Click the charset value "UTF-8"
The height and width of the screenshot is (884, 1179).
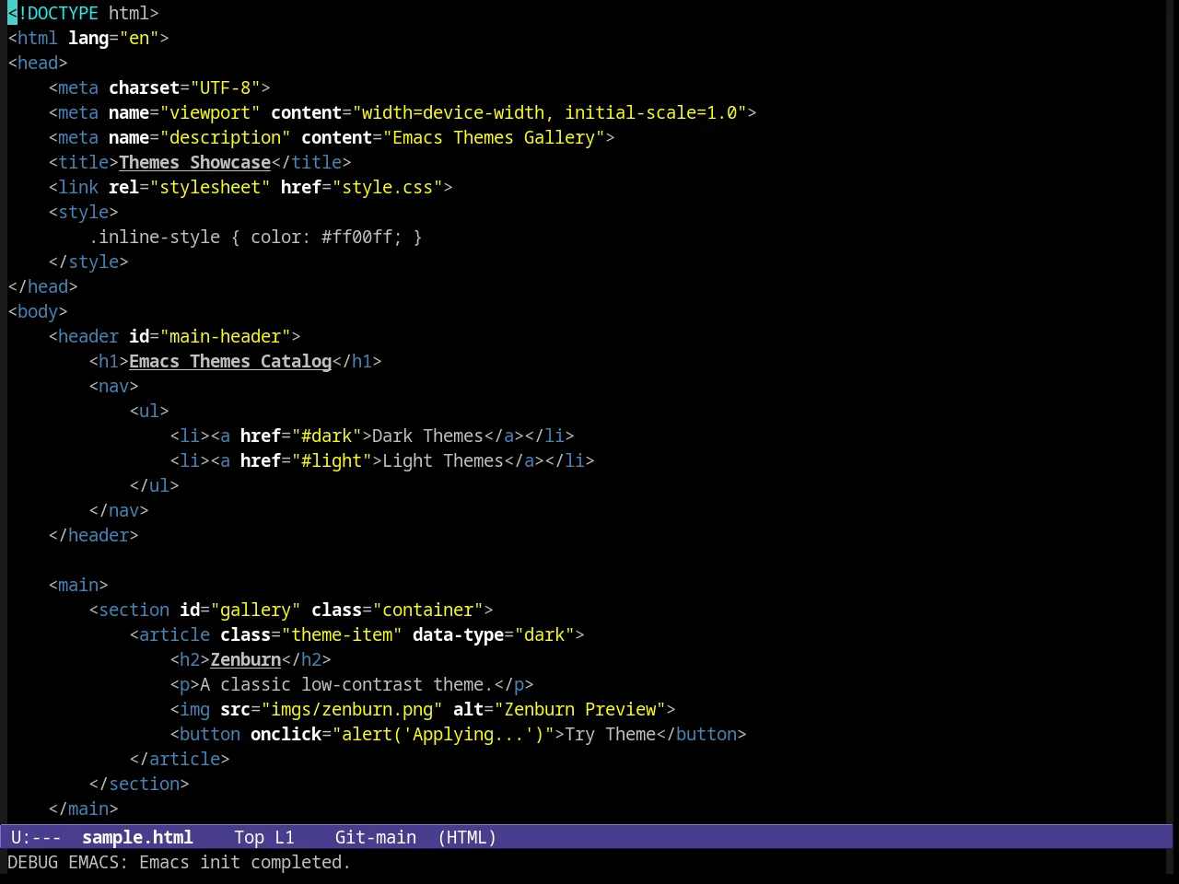[226, 87]
